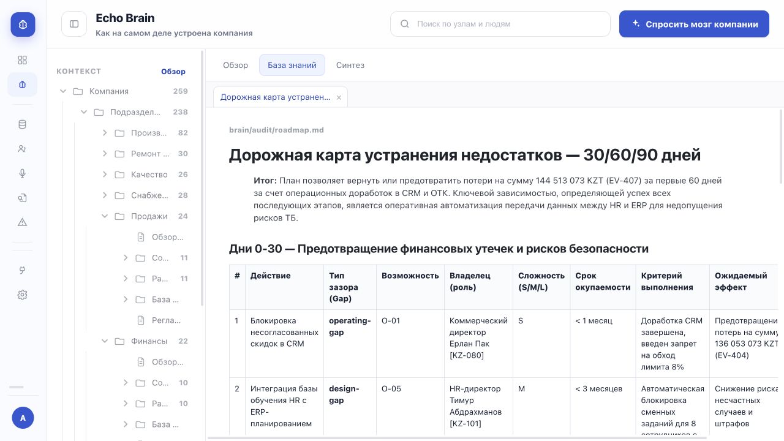Viewport: 784px width, 441px height.
Task: Focus the Поиск по узлам и людям field
Action: (x=500, y=24)
